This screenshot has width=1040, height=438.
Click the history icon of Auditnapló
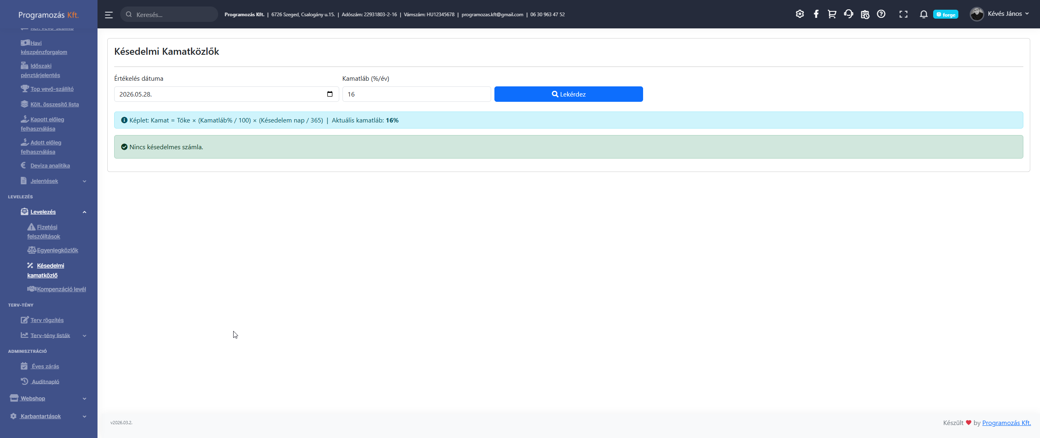24,381
